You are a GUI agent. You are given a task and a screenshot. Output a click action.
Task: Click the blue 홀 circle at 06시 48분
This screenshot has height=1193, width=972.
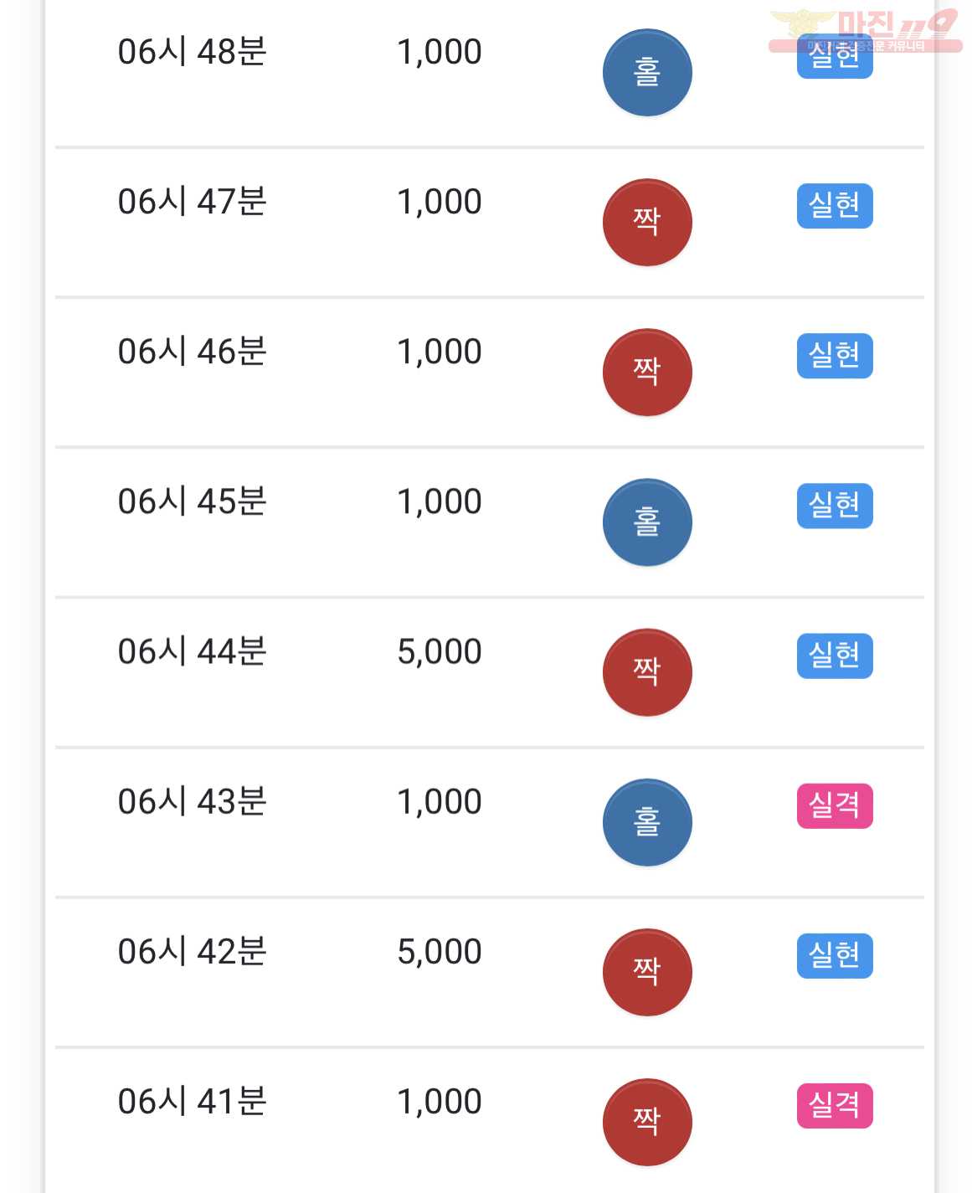[647, 73]
